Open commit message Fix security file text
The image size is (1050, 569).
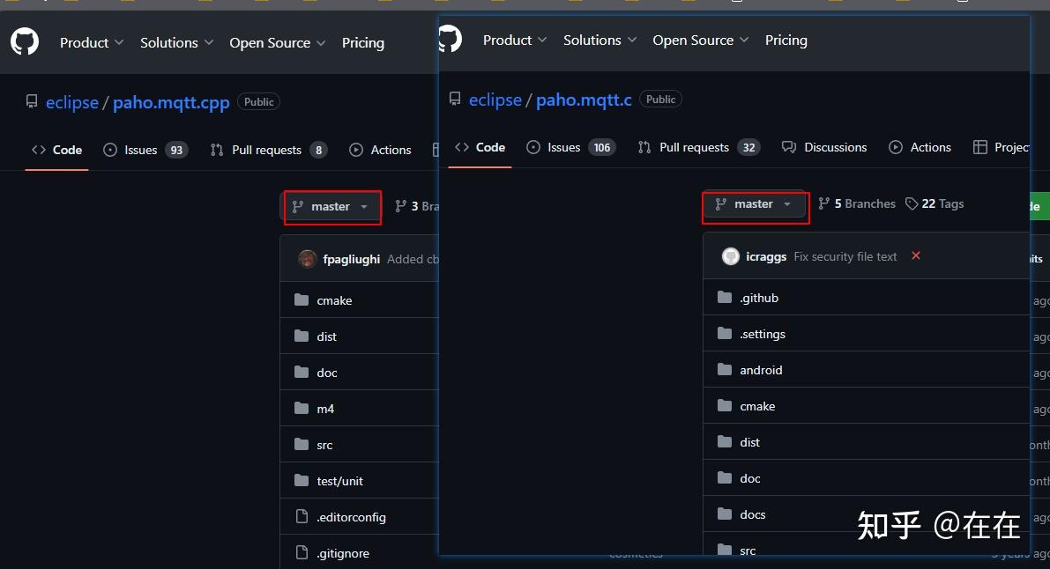coord(845,256)
